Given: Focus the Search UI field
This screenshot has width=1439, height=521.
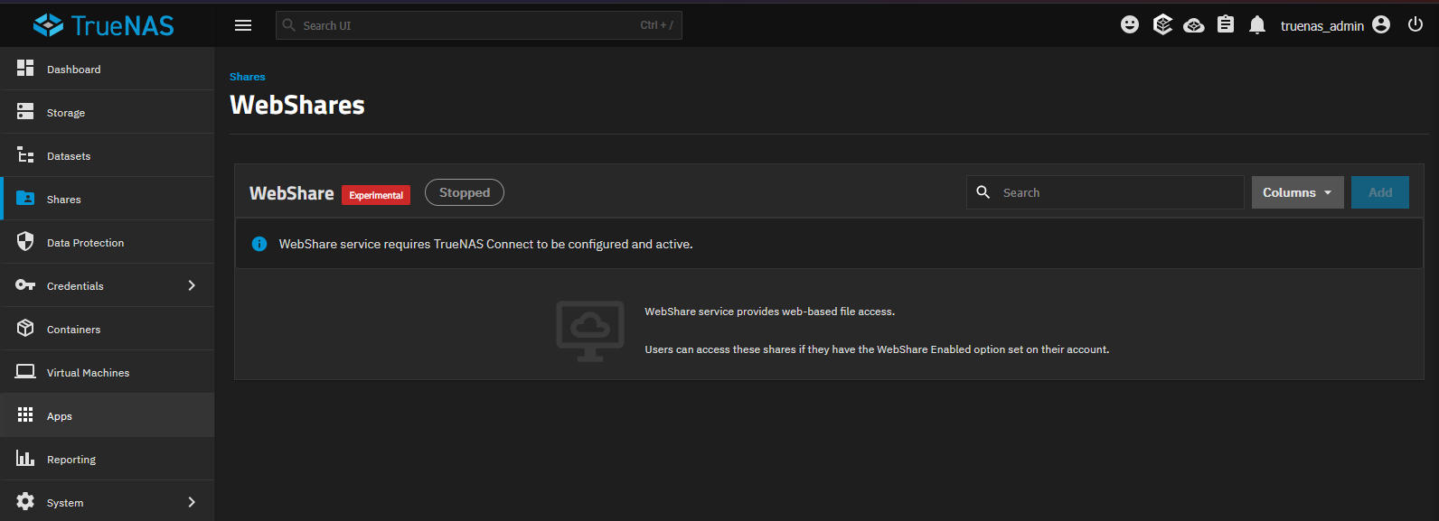Looking at the screenshot, I should tap(479, 25).
